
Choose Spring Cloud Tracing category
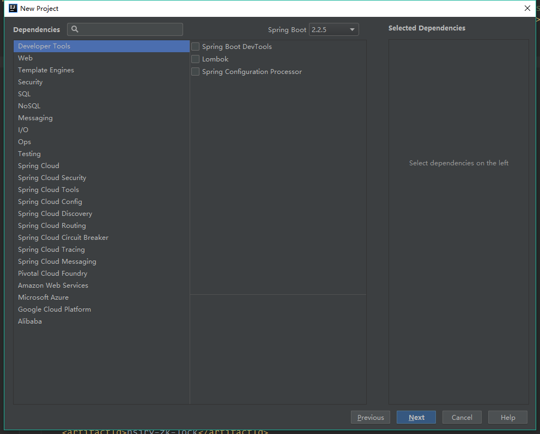pyautogui.click(x=101, y=250)
